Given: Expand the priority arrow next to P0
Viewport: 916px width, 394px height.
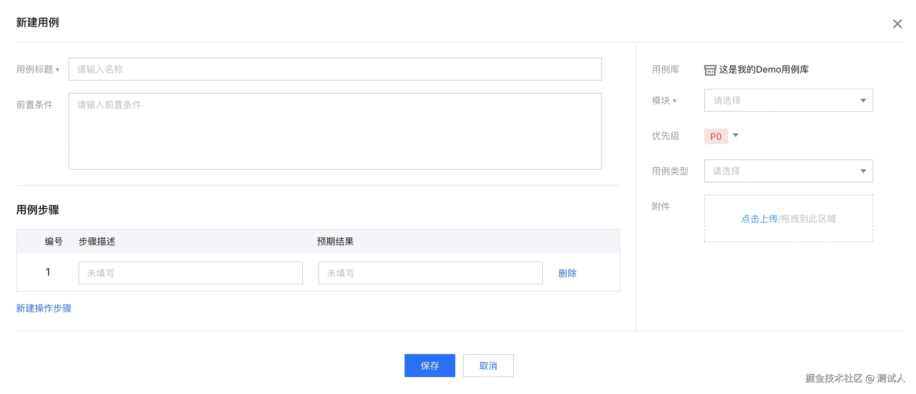Looking at the screenshot, I should coord(736,135).
